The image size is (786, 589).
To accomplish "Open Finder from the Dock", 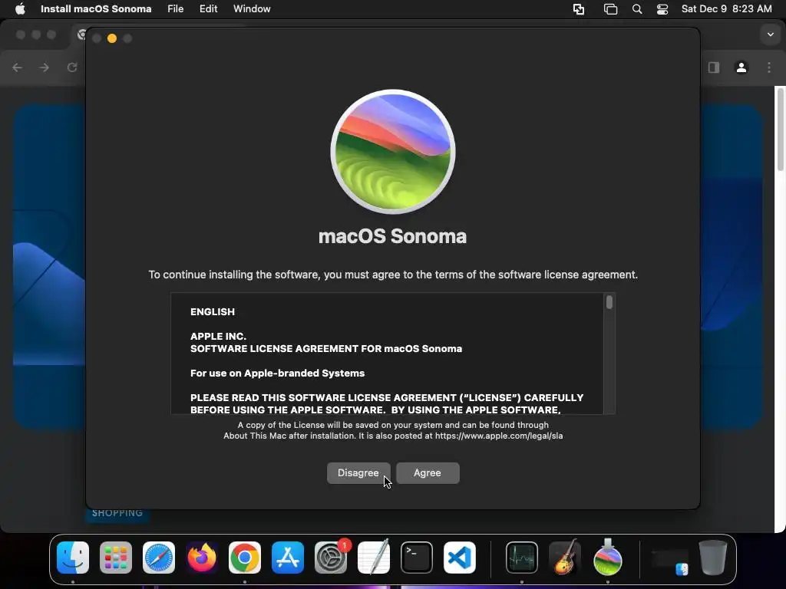I will click(73, 558).
